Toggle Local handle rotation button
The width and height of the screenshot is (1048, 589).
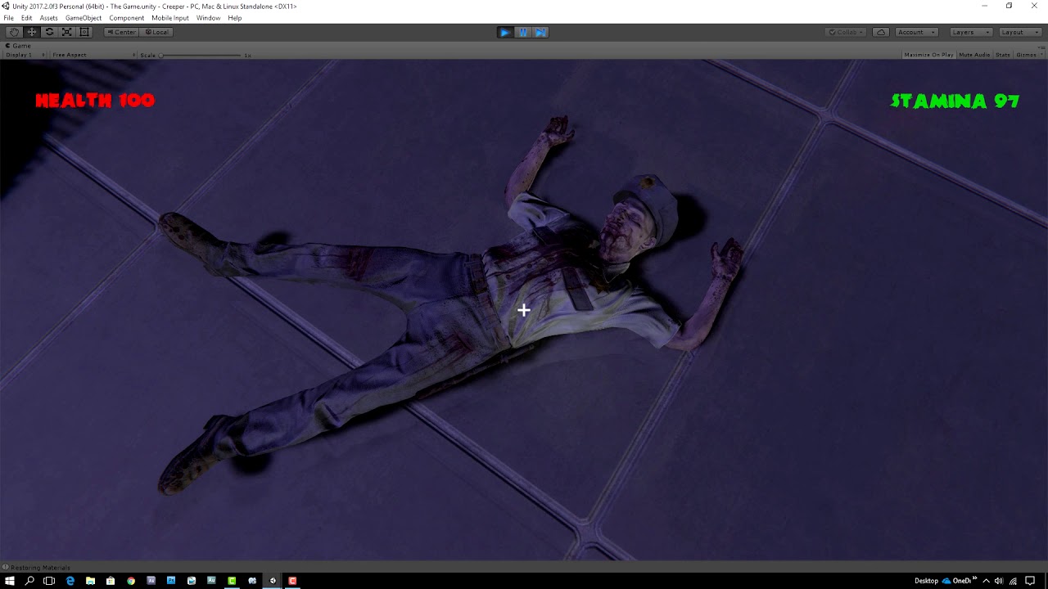pos(156,32)
